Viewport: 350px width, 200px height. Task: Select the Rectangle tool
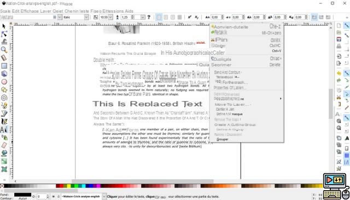(x=4, y=66)
